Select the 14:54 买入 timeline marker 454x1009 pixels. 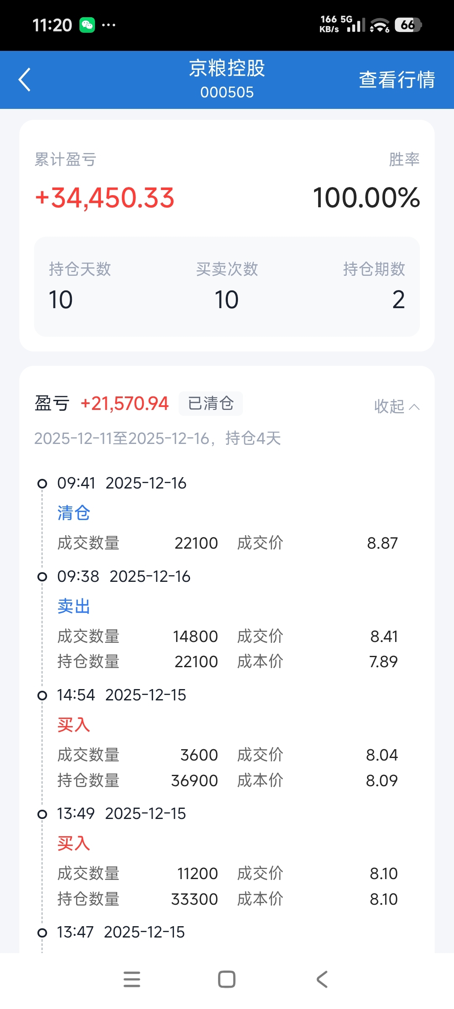point(42,695)
